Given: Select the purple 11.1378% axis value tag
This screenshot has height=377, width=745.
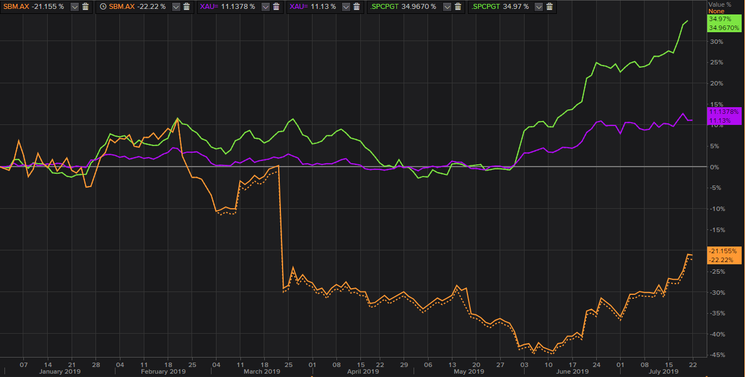Looking at the screenshot, I should click(x=724, y=112).
